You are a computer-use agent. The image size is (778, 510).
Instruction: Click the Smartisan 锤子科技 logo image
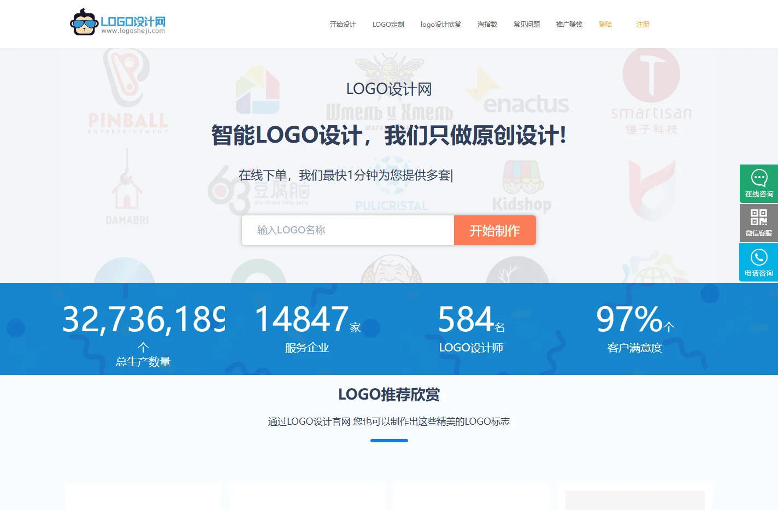click(x=651, y=91)
